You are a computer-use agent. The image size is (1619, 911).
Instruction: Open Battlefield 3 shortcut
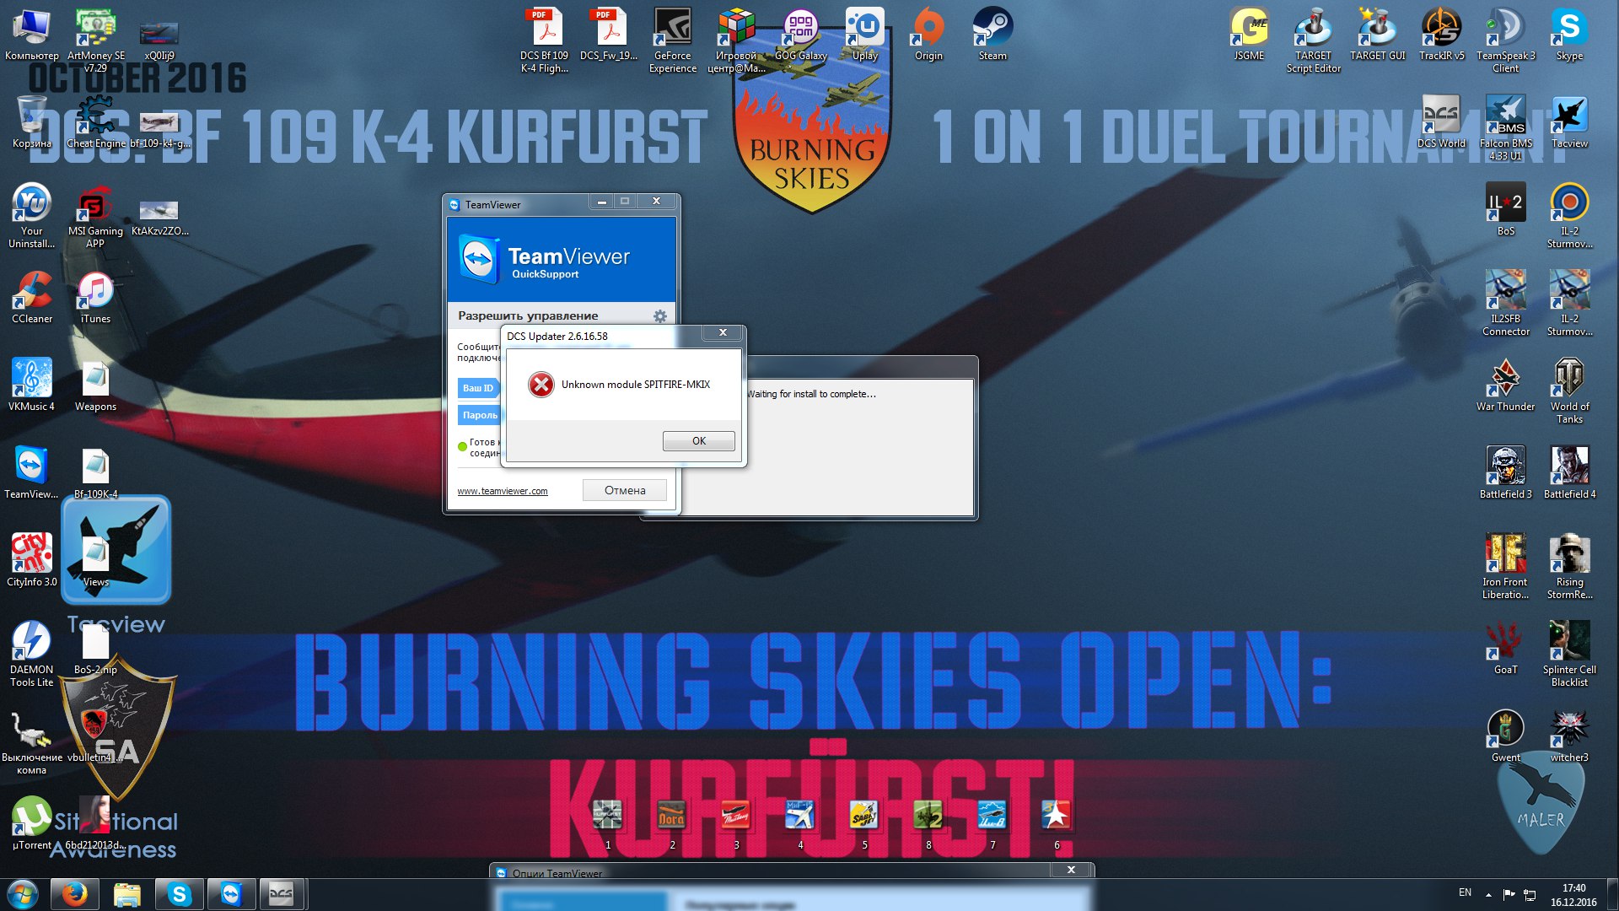(x=1505, y=473)
